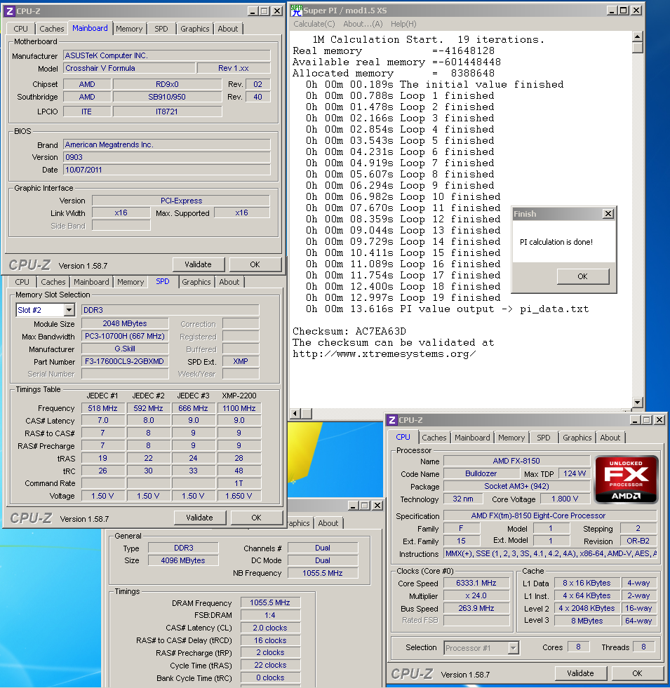Image resolution: width=670 pixels, height=688 pixels.
Task: Click the Multiplier x 24.0 value
Action: (476, 596)
